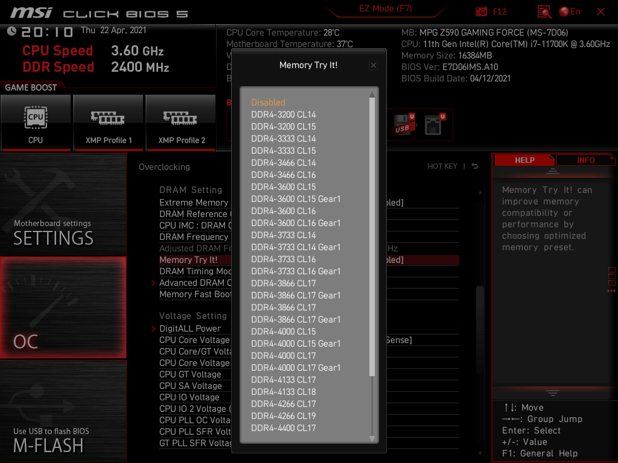Select DDR4-3600 CL15 Gear1 preset
Screen dimensions: 618x463
click(x=296, y=199)
